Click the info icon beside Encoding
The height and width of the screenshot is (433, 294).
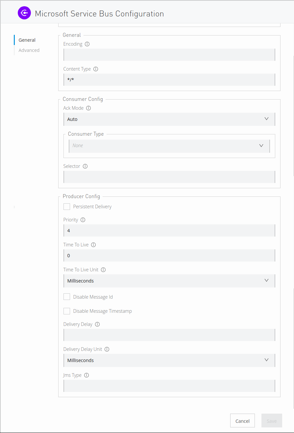[x=86, y=44]
